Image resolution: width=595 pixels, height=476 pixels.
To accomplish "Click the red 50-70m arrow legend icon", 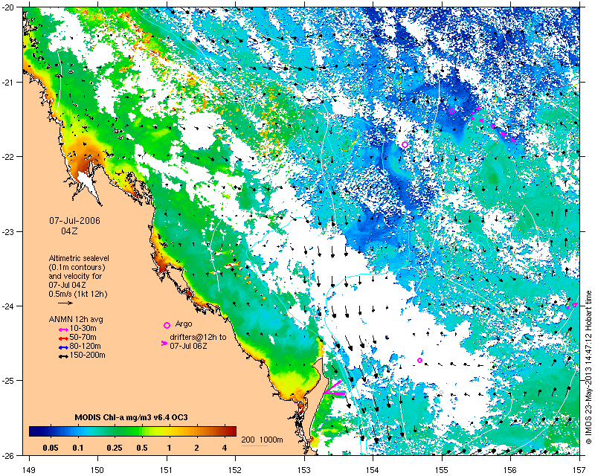I will (x=63, y=338).
